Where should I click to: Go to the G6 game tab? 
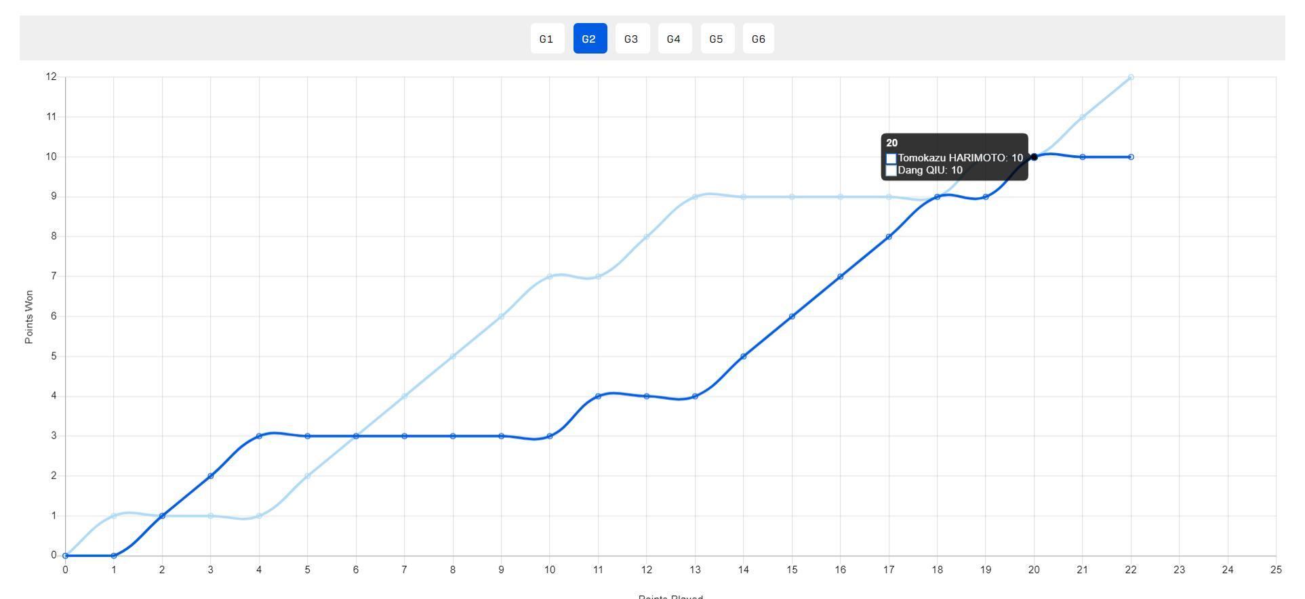(759, 39)
